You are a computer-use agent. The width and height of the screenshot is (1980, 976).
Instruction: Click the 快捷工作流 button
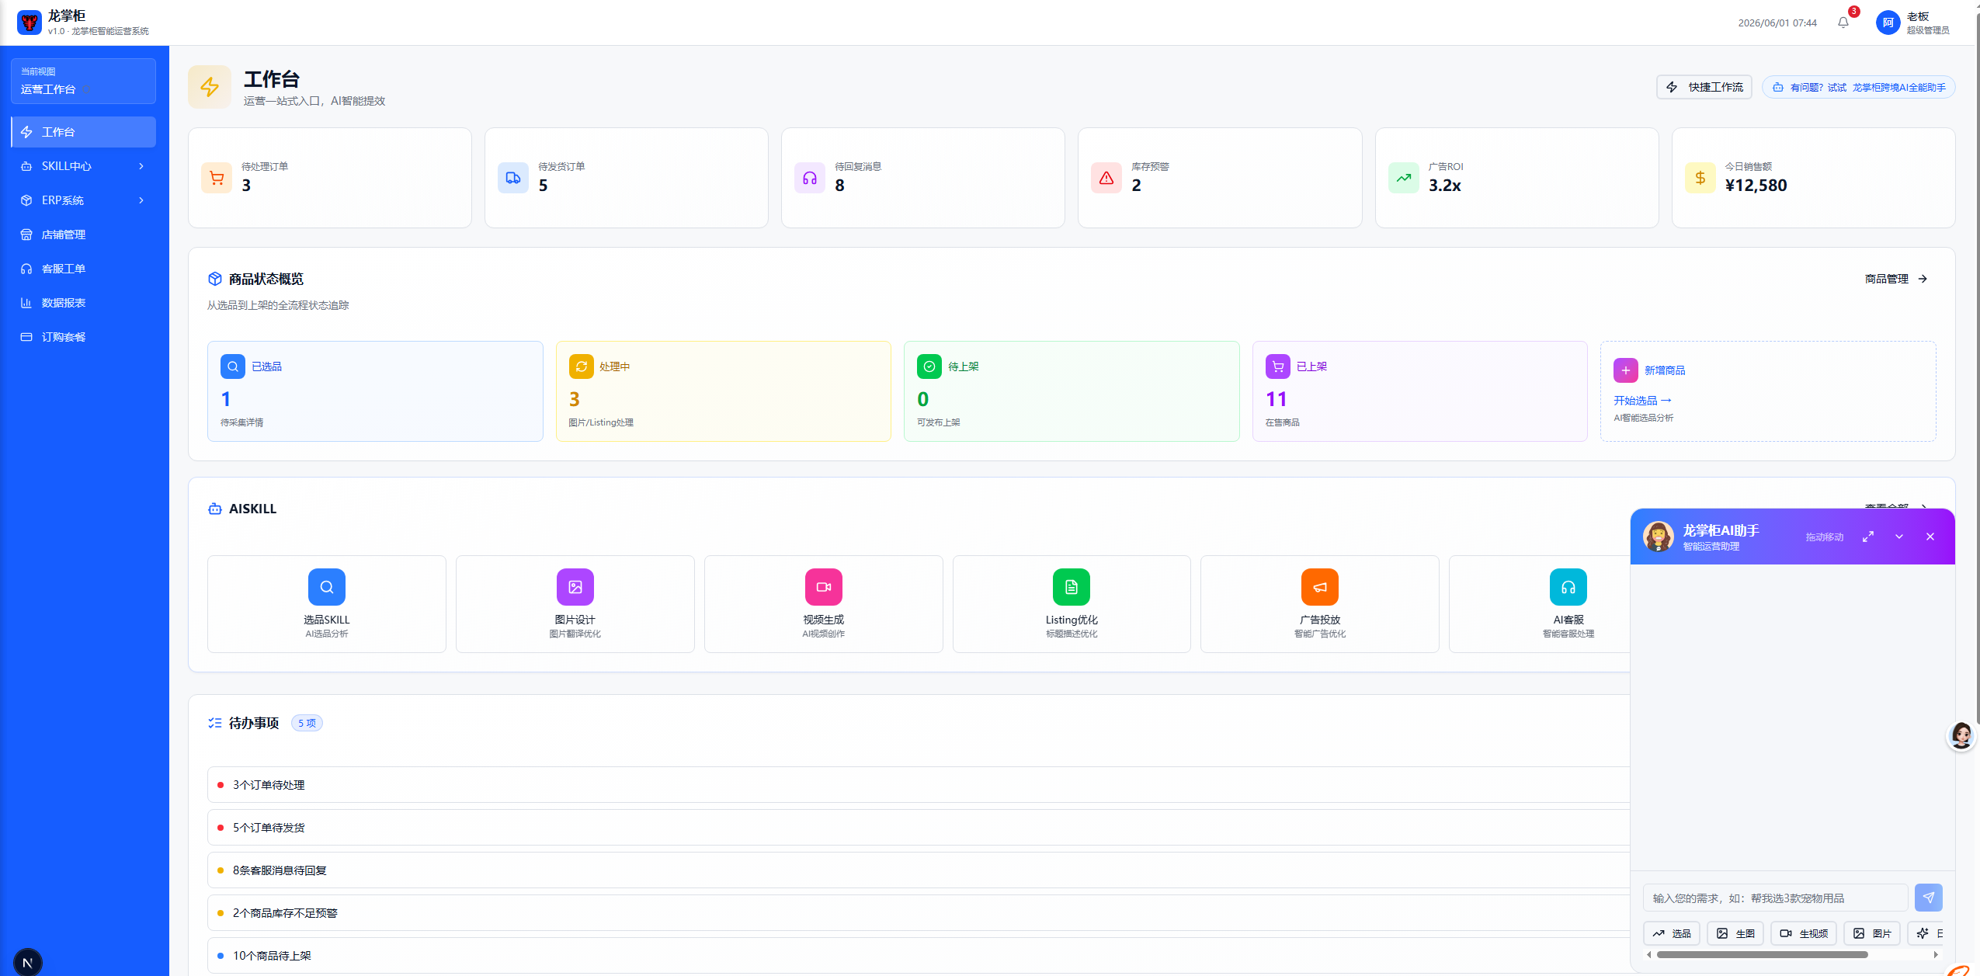(x=1704, y=87)
